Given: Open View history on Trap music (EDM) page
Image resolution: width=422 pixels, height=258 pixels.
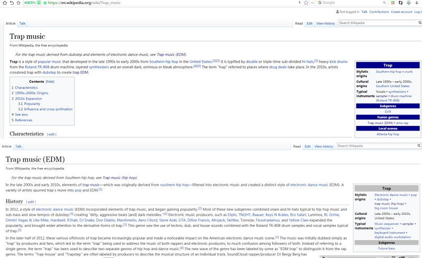Looking at the screenshot, I should coord(323,146).
